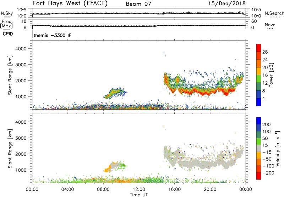Select the 'N.Sky' legend label
This screenshot has width=284, height=197.
pyautogui.click(x=7, y=13)
